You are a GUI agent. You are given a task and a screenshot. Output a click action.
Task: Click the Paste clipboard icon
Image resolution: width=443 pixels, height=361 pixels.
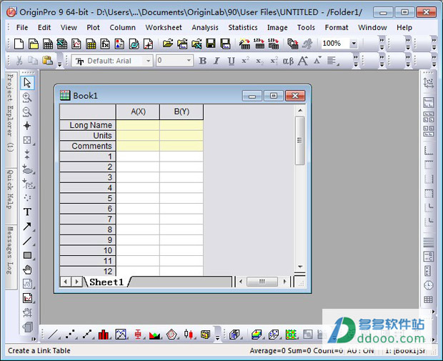48,61
